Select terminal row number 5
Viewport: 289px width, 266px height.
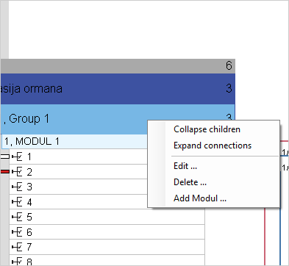pyautogui.click(x=107, y=217)
